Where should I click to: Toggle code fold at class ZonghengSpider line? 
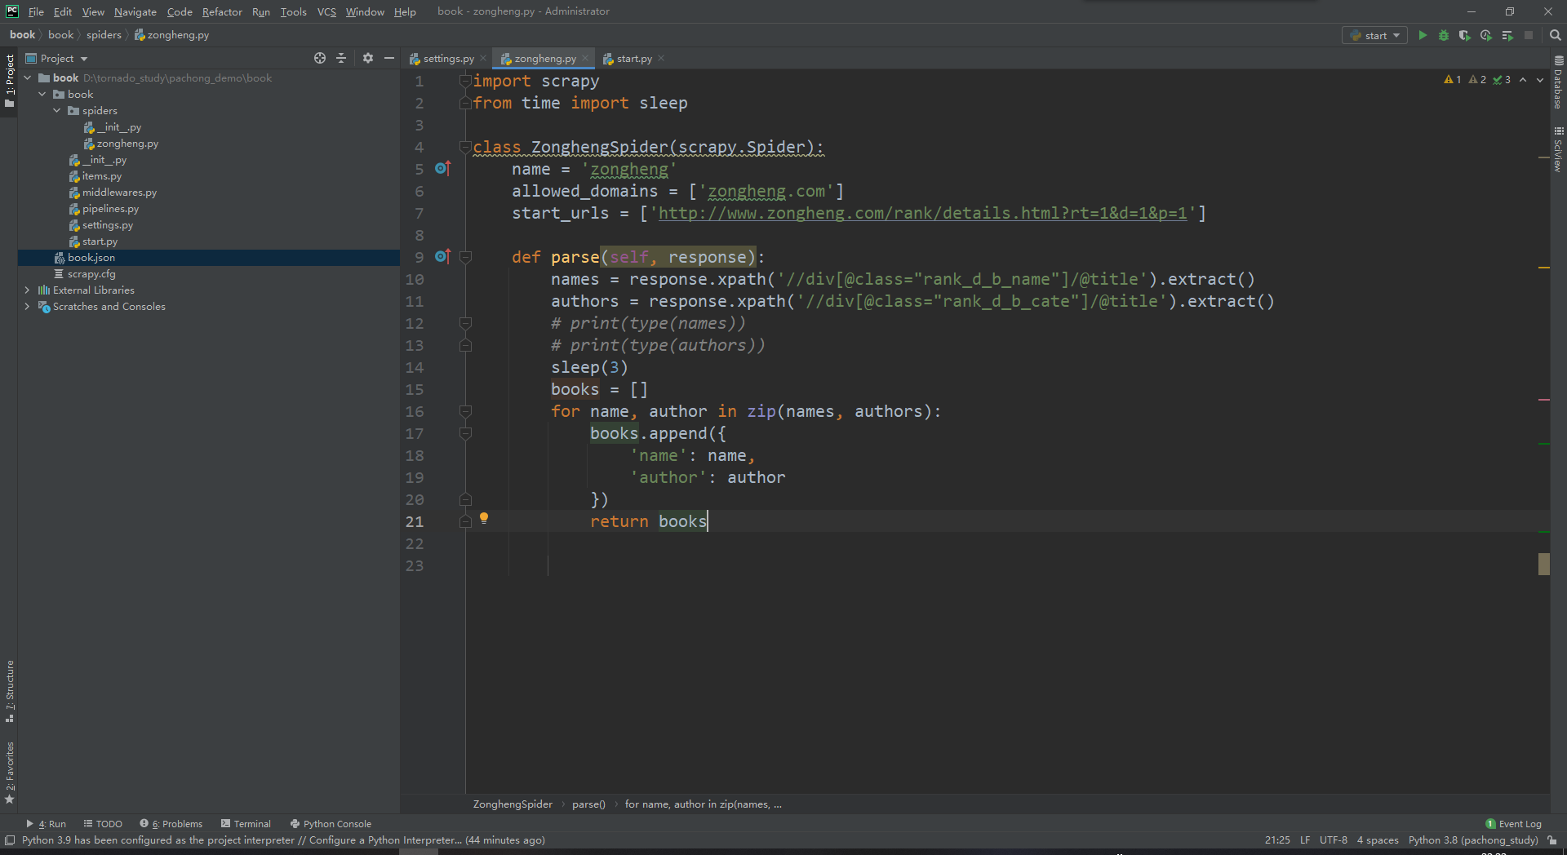465,147
